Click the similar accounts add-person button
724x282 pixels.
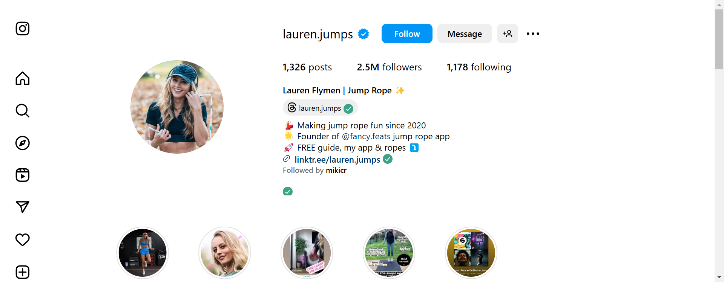coord(508,34)
